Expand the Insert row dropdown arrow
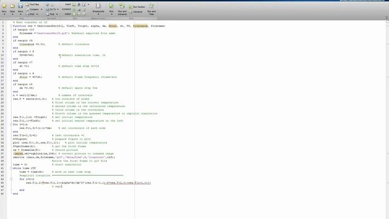This screenshot has height=219, width=389. (88, 4)
